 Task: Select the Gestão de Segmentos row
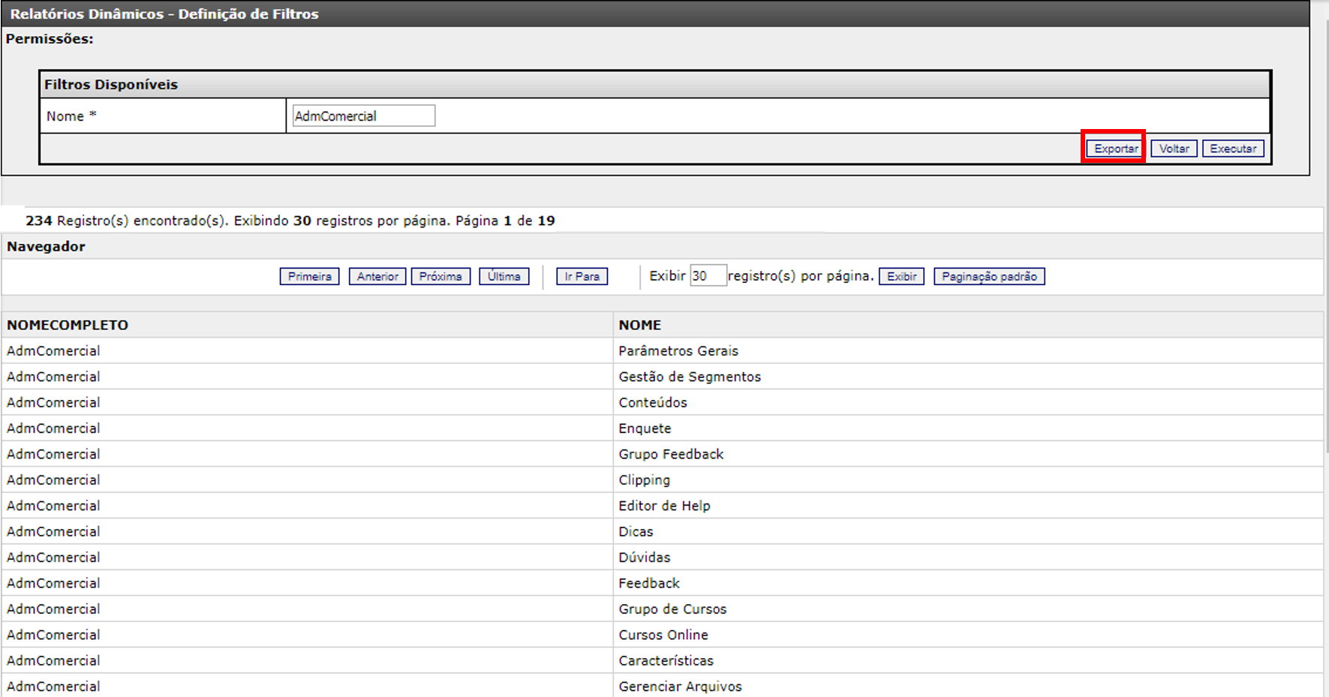point(689,377)
